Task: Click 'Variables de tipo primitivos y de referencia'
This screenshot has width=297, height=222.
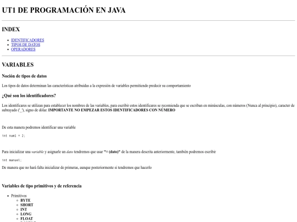Action: point(42,186)
